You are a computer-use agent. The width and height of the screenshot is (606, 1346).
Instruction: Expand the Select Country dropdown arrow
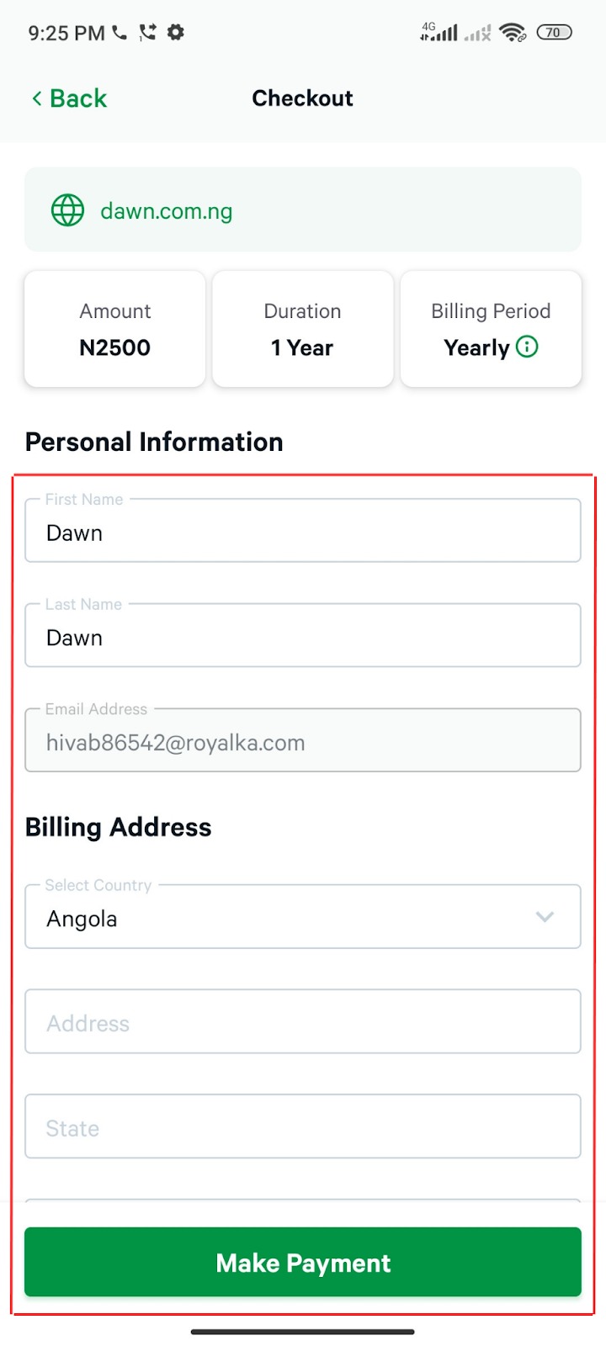pos(545,917)
